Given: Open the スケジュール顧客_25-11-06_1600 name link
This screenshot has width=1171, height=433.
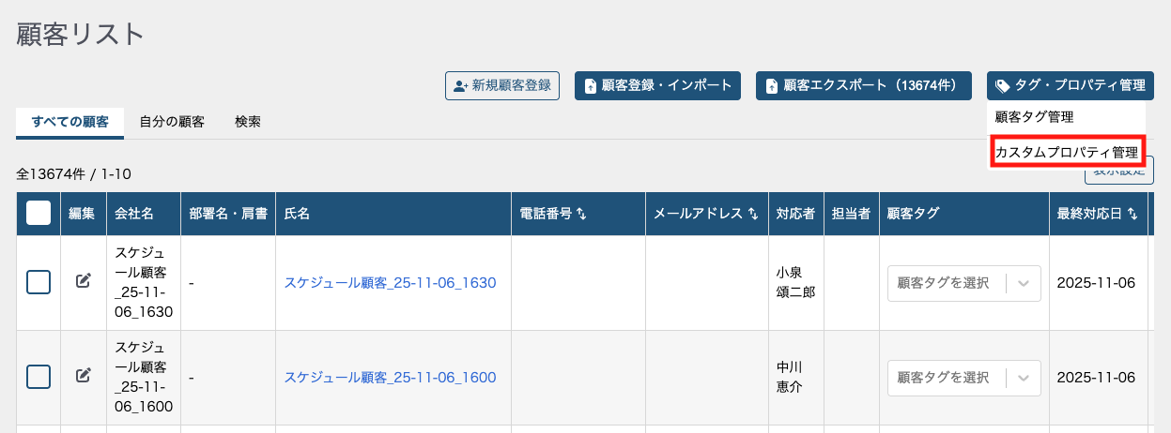Looking at the screenshot, I should pyautogui.click(x=390, y=378).
